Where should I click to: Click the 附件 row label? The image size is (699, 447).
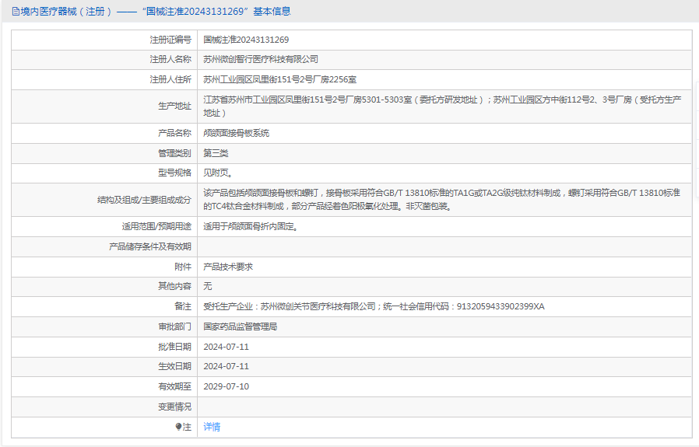tap(183, 267)
